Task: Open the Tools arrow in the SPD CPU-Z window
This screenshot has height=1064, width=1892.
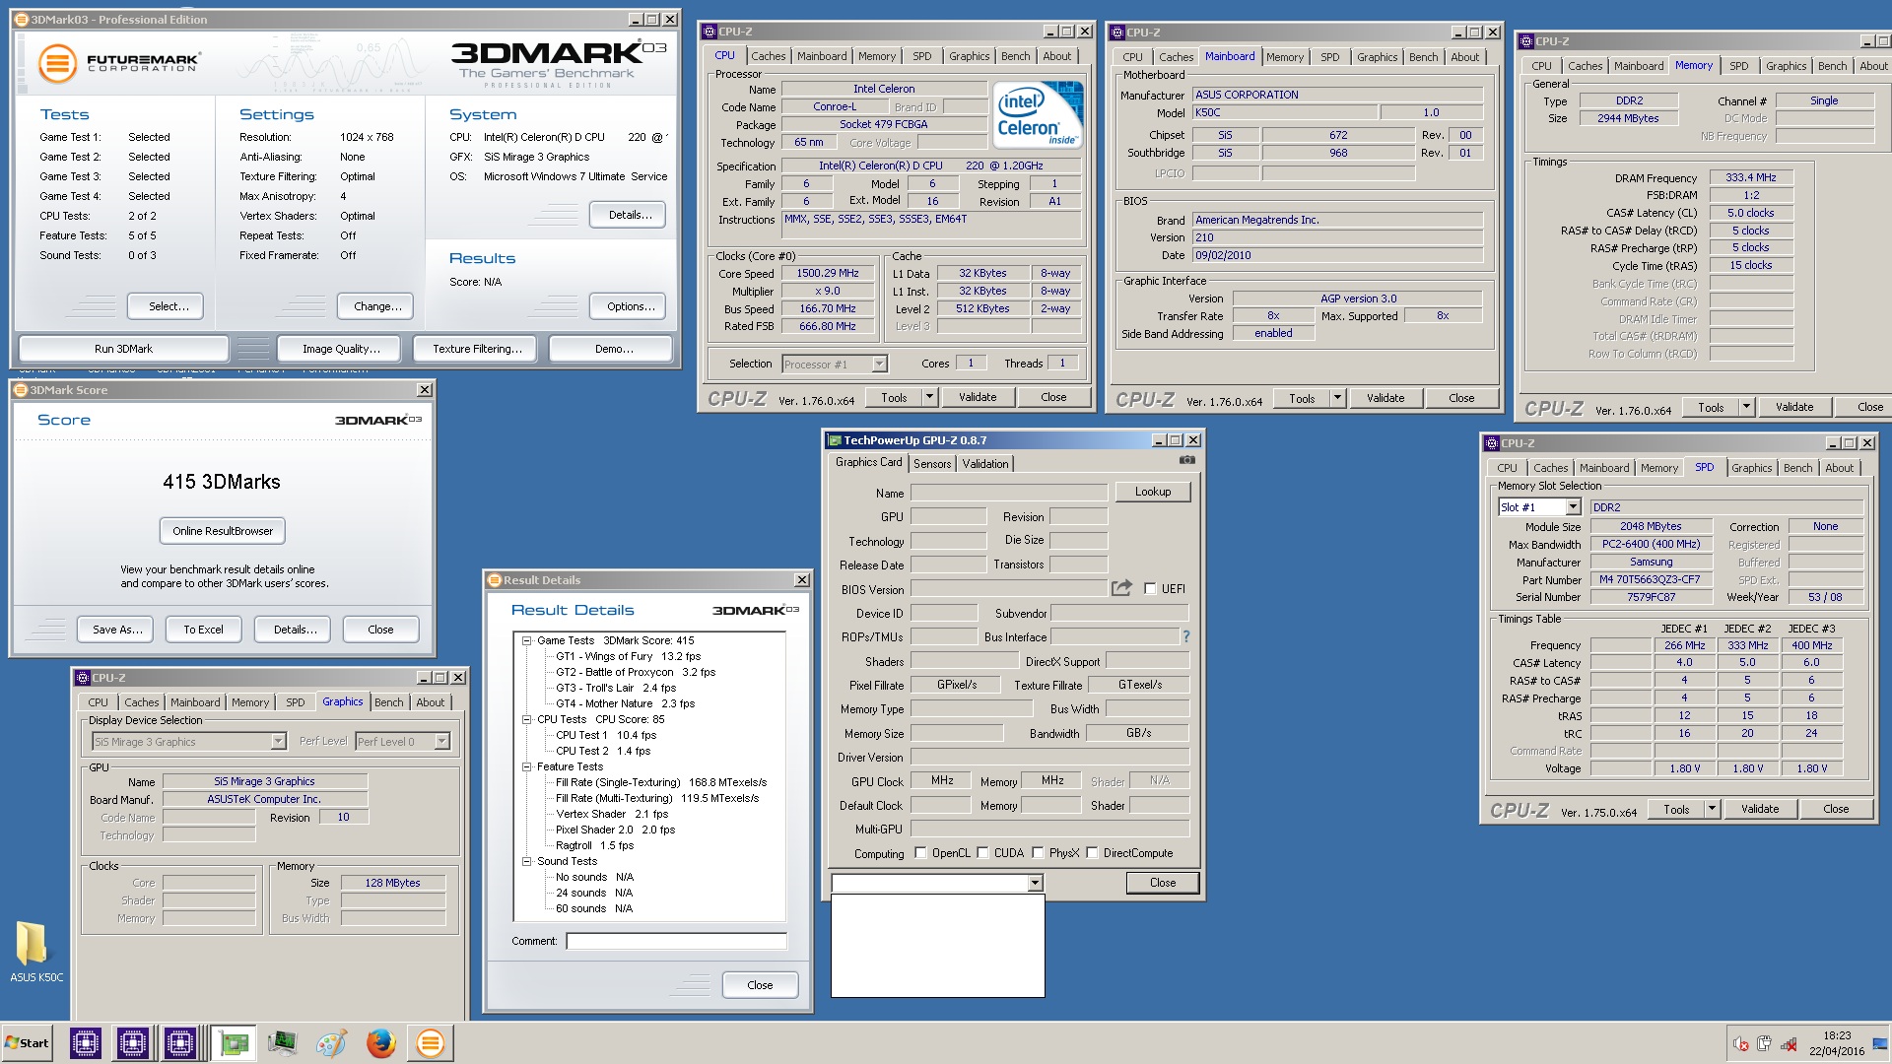Action: (x=1712, y=810)
